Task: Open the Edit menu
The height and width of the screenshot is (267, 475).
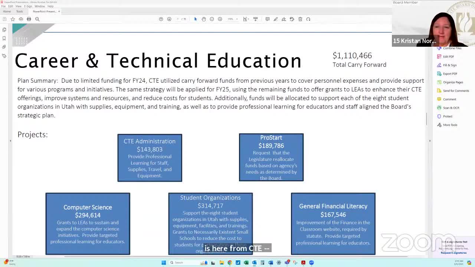Action: pyautogui.click(x=10, y=6)
